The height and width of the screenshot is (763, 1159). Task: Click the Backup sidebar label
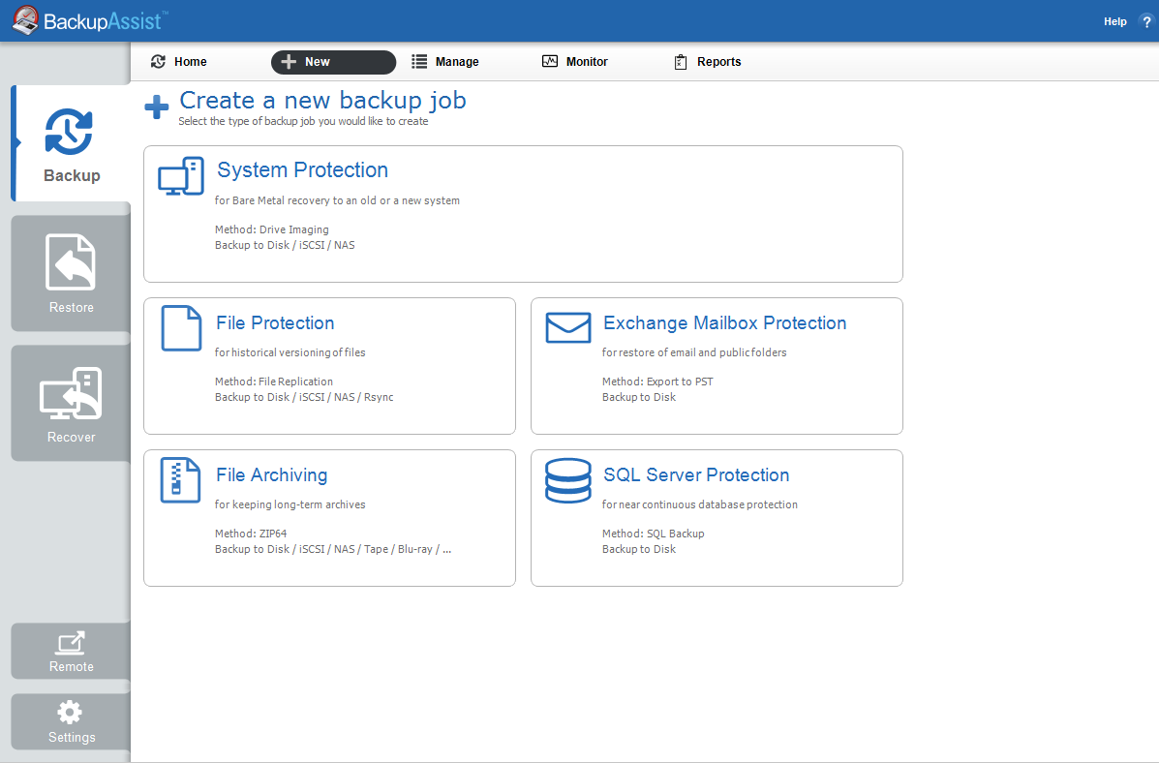(x=72, y=175)
